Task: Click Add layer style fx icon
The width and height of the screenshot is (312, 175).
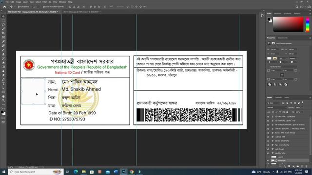Action: pos(285,166)
